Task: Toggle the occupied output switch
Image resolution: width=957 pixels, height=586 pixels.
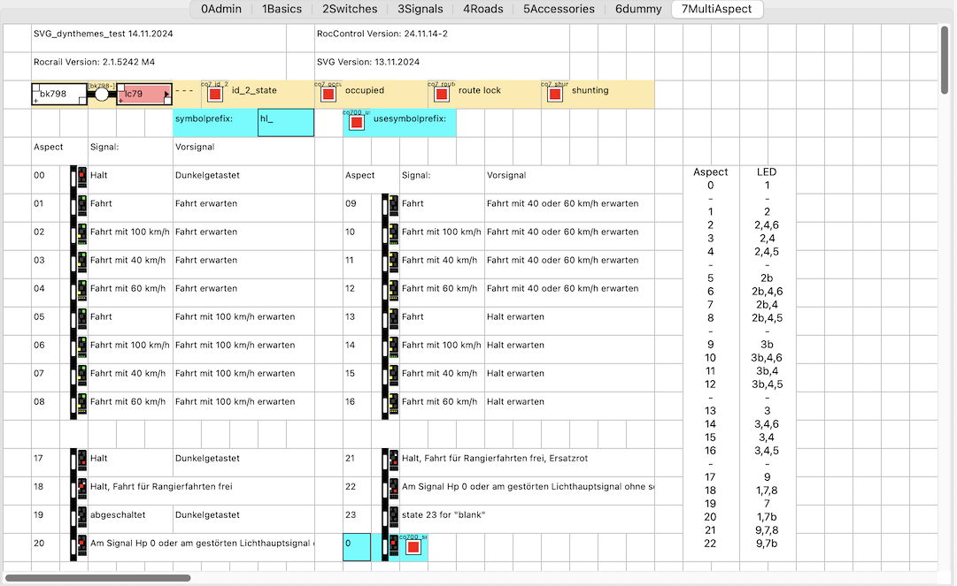Action: [328, 95]
